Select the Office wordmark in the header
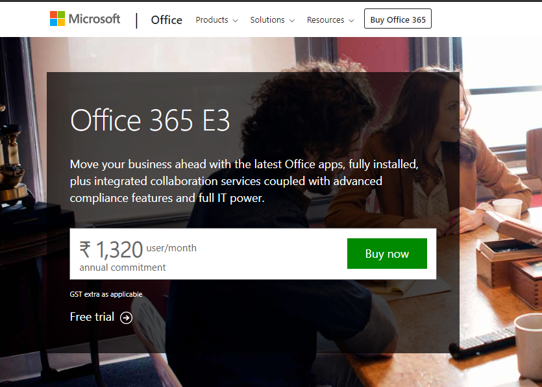Viewport: 542px width, 387px height. [x=166, y=20]
